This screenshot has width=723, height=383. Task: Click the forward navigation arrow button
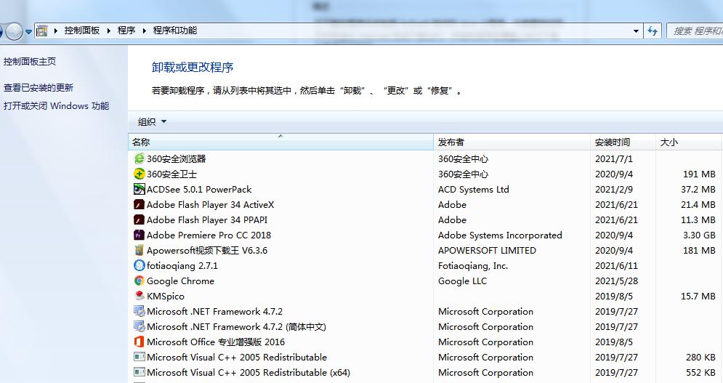(x=14, y=31)
